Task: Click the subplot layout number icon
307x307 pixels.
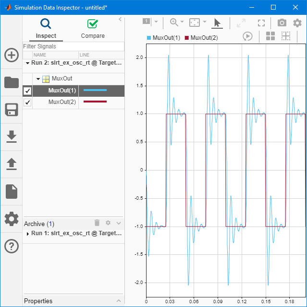Action: point(147,21)
